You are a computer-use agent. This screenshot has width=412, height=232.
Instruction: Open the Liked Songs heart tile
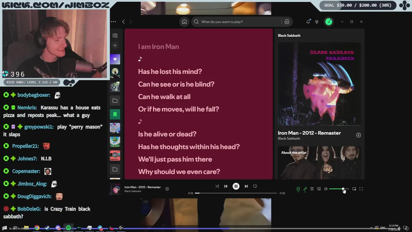[x=115, y=59]
